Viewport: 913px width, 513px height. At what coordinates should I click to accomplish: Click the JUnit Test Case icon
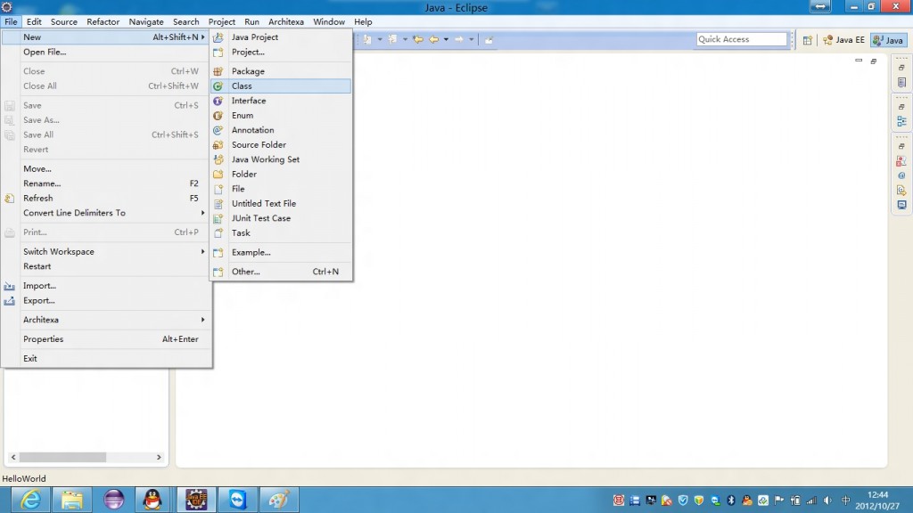218,218
